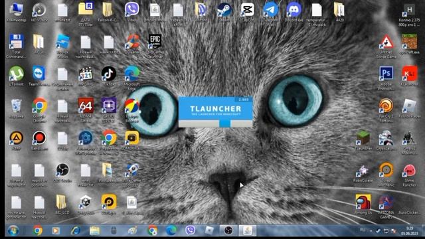
Task: Click the TLauncher splash loading bar
Action: point(215,123)
